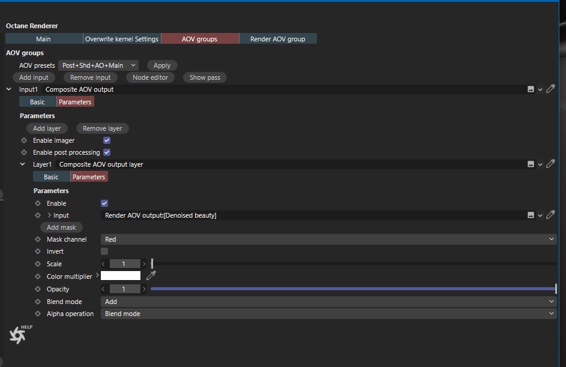566x367 pixels.
Task: Click keyframe diamond next to Enable post processing
Action: point(24,152)
